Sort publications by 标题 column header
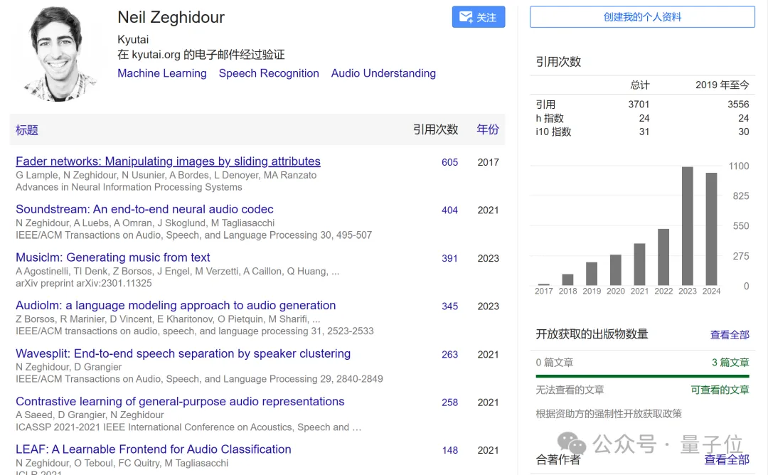 tap(27, 129)
